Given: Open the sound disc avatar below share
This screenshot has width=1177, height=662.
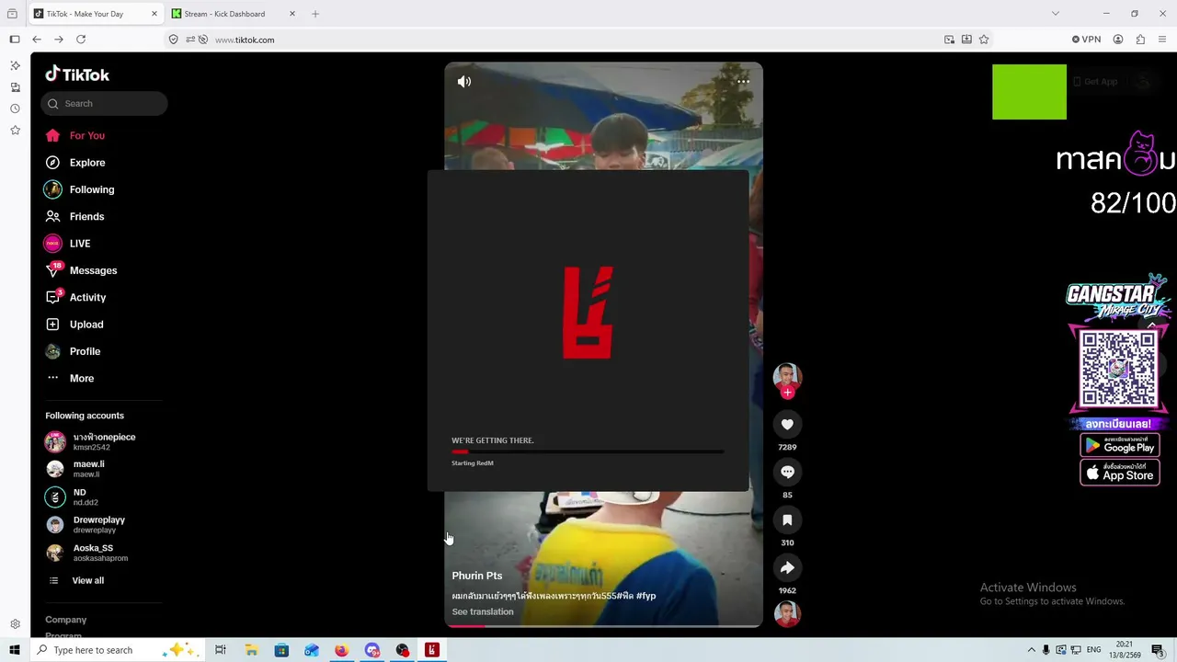Looking at the screenshot, I should click(787, 613).
